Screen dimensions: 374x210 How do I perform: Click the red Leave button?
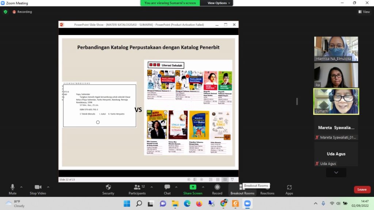362,190
